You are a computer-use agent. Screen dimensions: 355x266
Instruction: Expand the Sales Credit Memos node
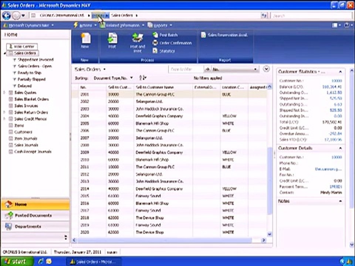pyautogui.click(x=4, y=119)
